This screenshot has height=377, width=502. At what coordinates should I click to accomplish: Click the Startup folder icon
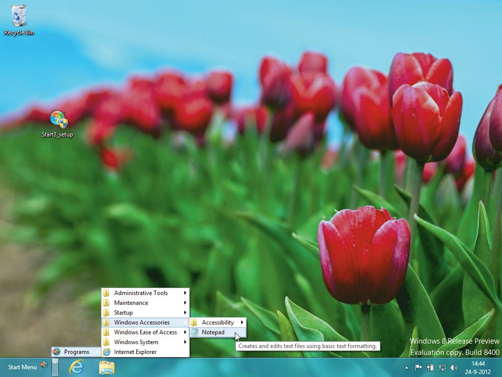pyautogui.click(x=106, y=313)
